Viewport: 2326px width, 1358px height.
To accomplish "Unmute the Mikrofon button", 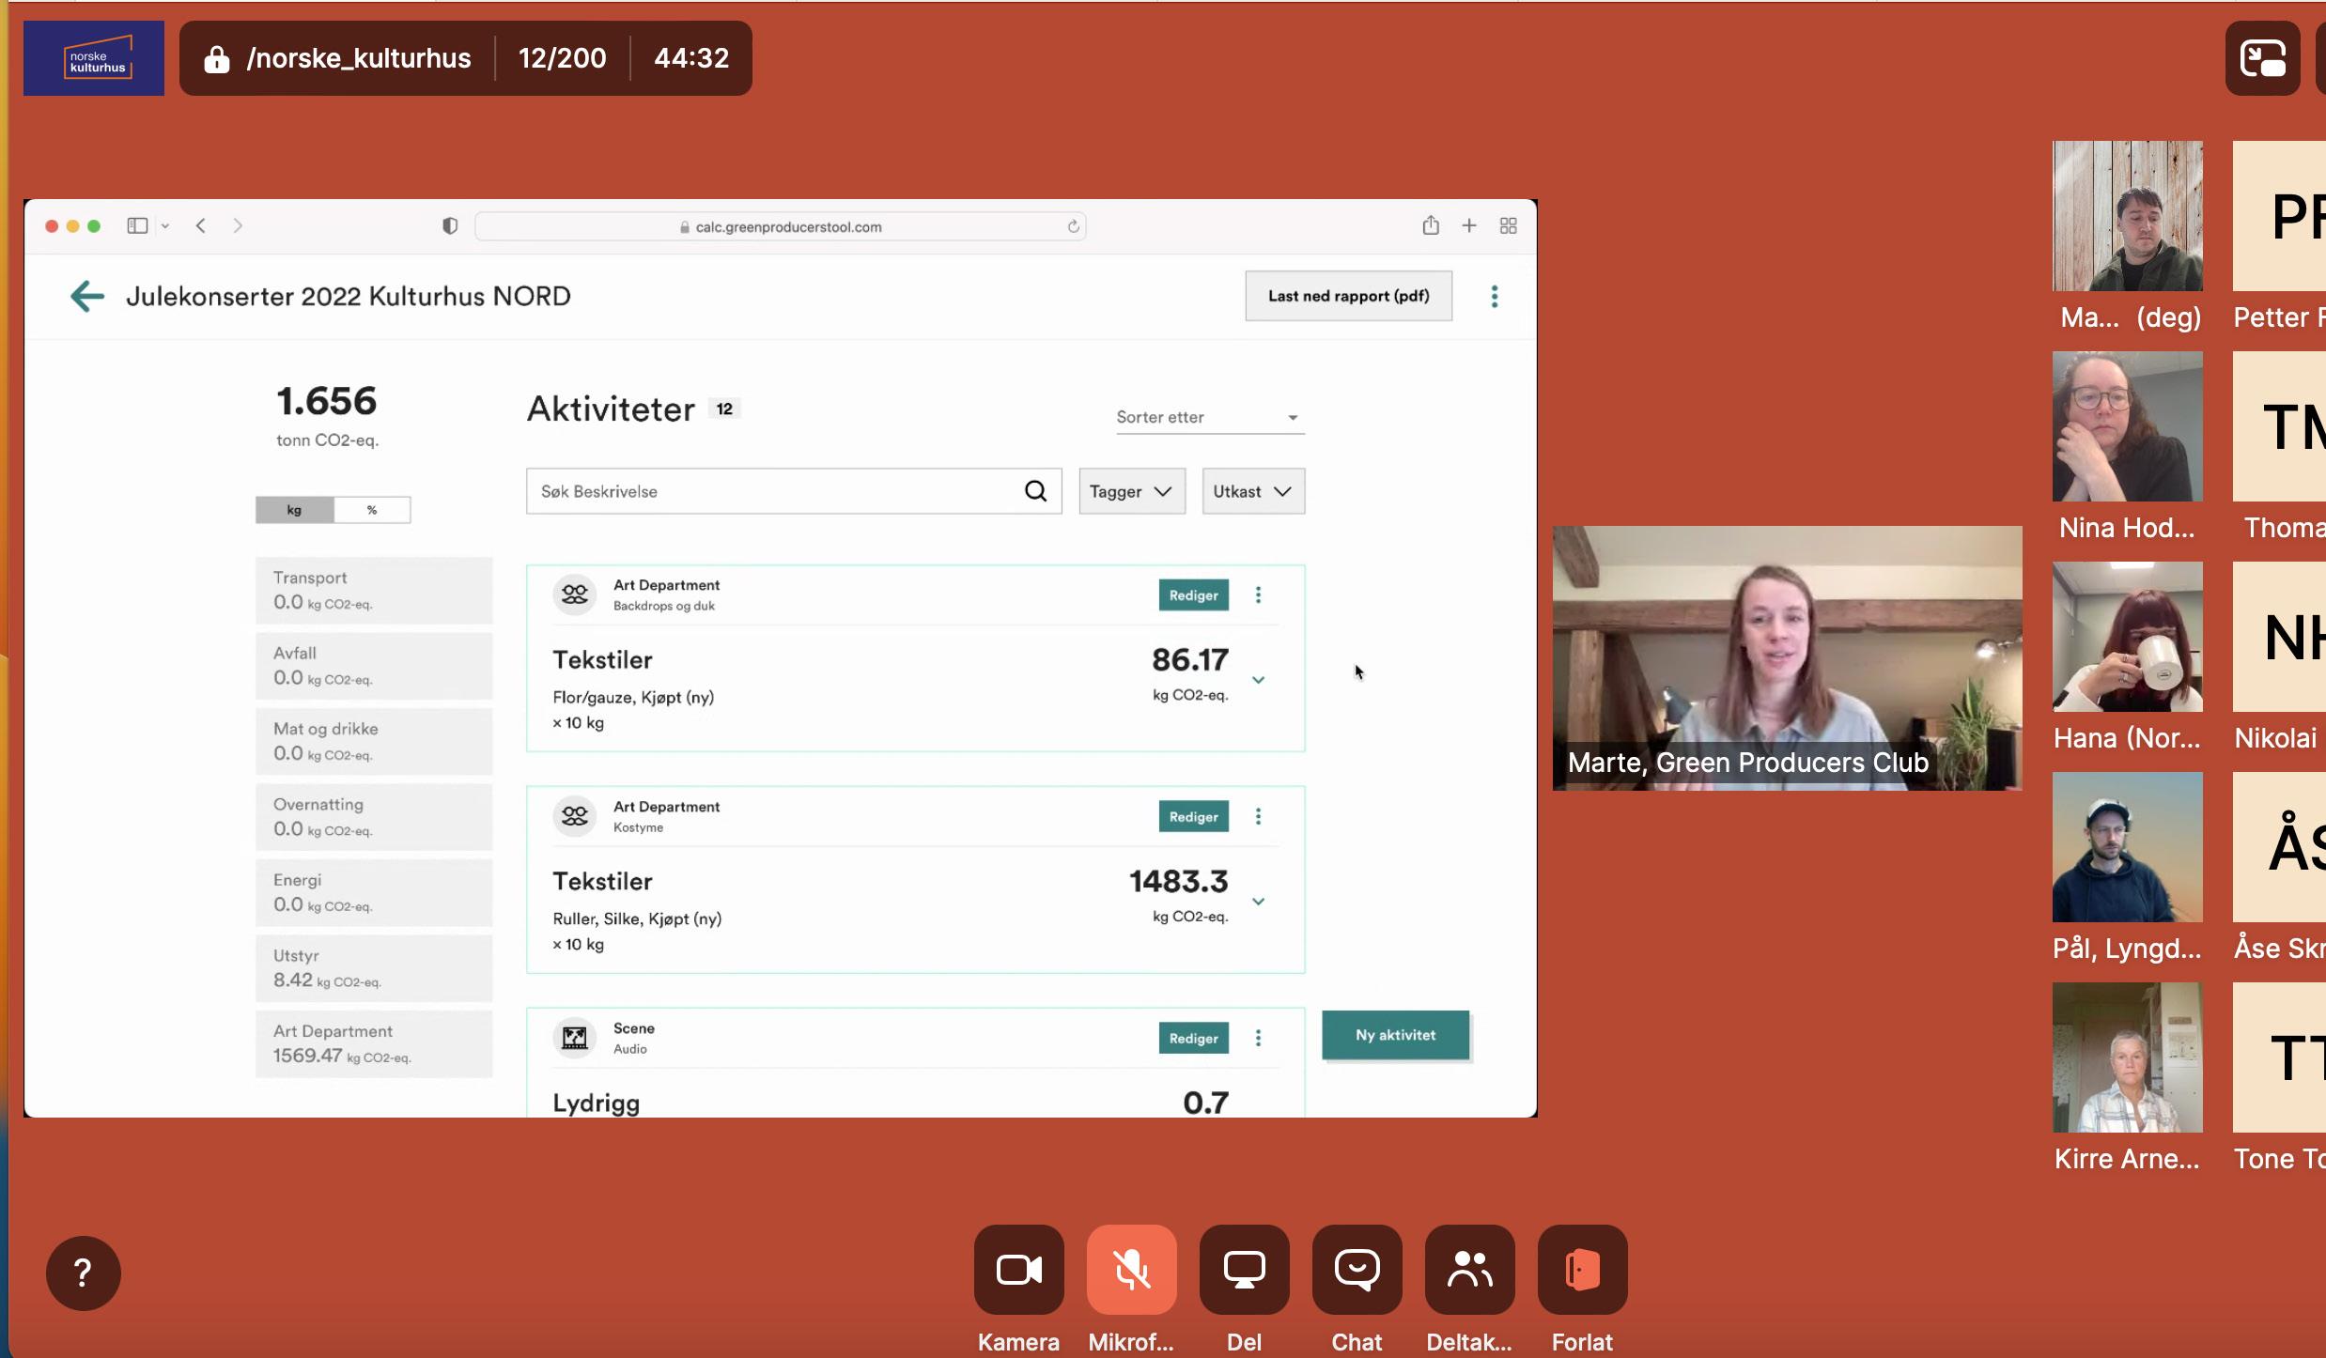I will [x=1131, y=1270].
